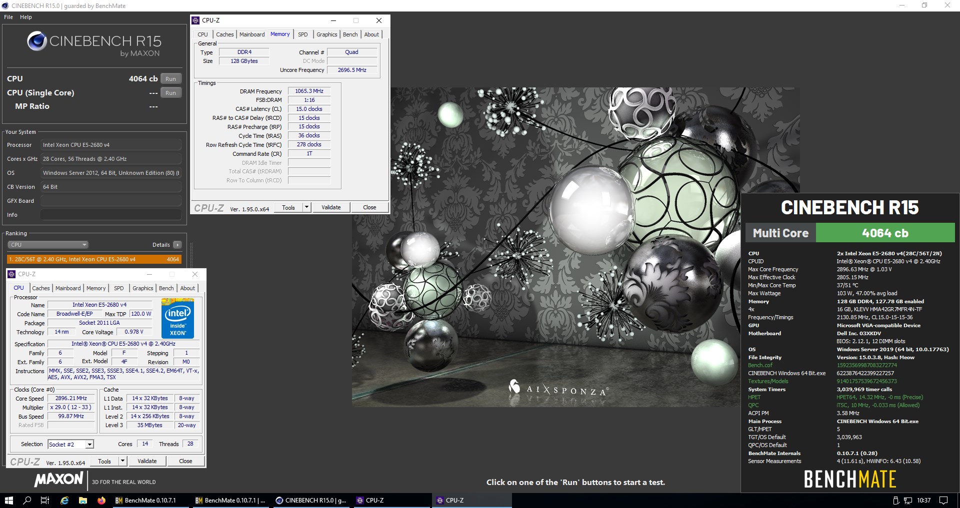960x508 pixels.
Task: Click ranking Details arrow icon
Action: click(x=177, y=245)
